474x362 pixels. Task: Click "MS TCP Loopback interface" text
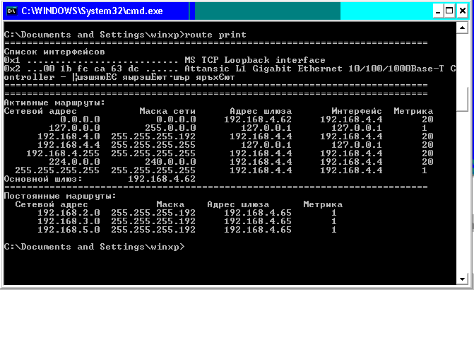[255, 60]
